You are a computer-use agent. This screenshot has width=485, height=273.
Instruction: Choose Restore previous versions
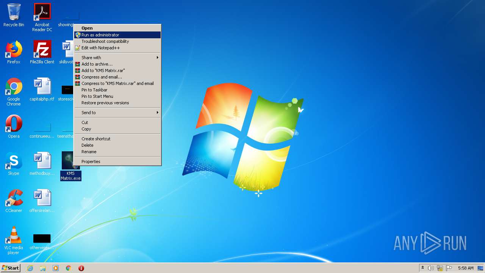click(117, 103)
